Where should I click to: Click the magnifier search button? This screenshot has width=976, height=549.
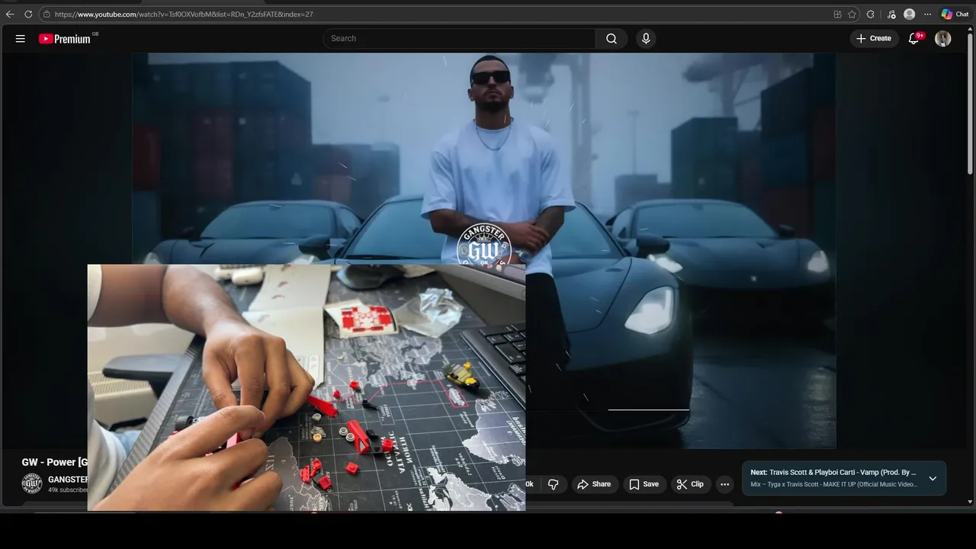(612, 38)
